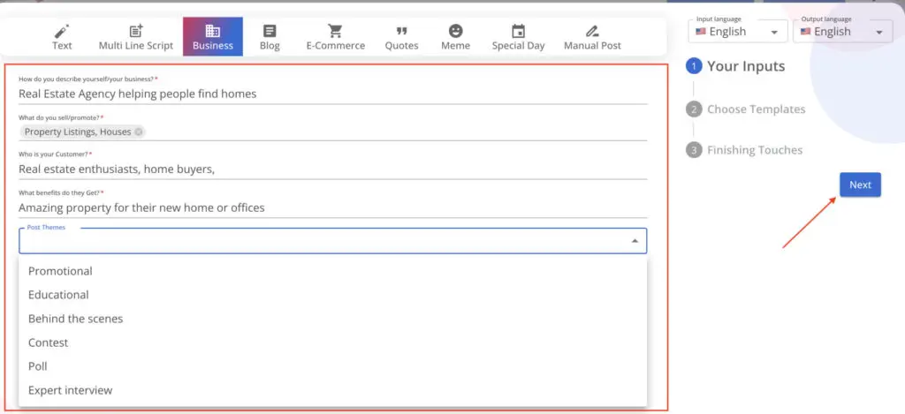Switch to the Blog tab

point(270,37)
